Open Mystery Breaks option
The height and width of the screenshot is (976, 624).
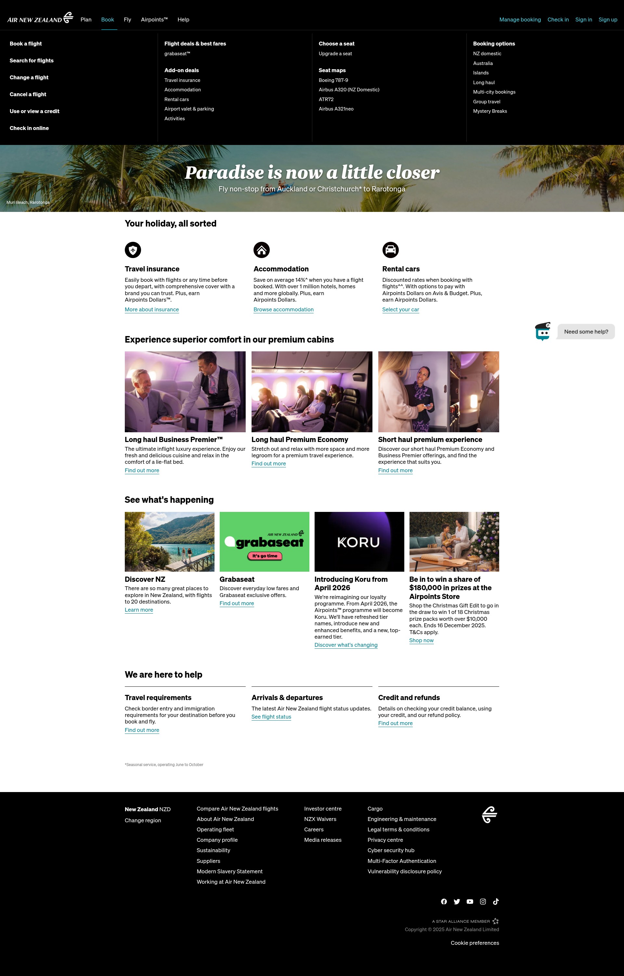coord(490,111)
